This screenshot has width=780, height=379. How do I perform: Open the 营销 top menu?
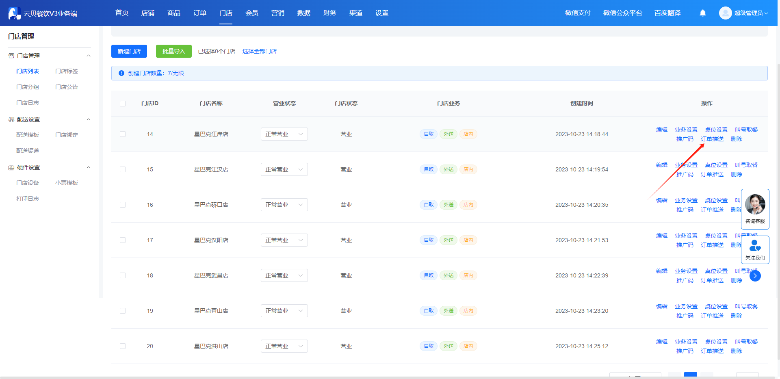[x=278, y=13]
